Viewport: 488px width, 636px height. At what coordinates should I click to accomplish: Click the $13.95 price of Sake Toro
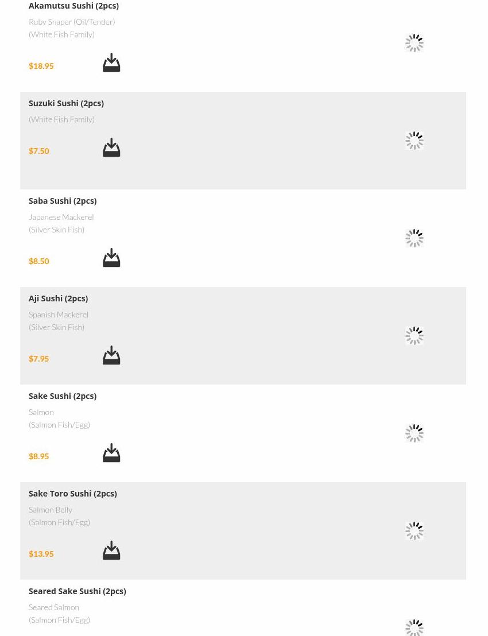[x=41, y=554]
